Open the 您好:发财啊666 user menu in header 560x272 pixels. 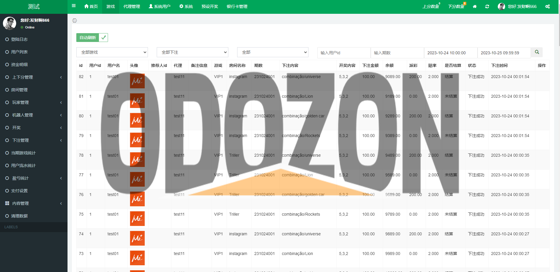[x=517, y=6]
